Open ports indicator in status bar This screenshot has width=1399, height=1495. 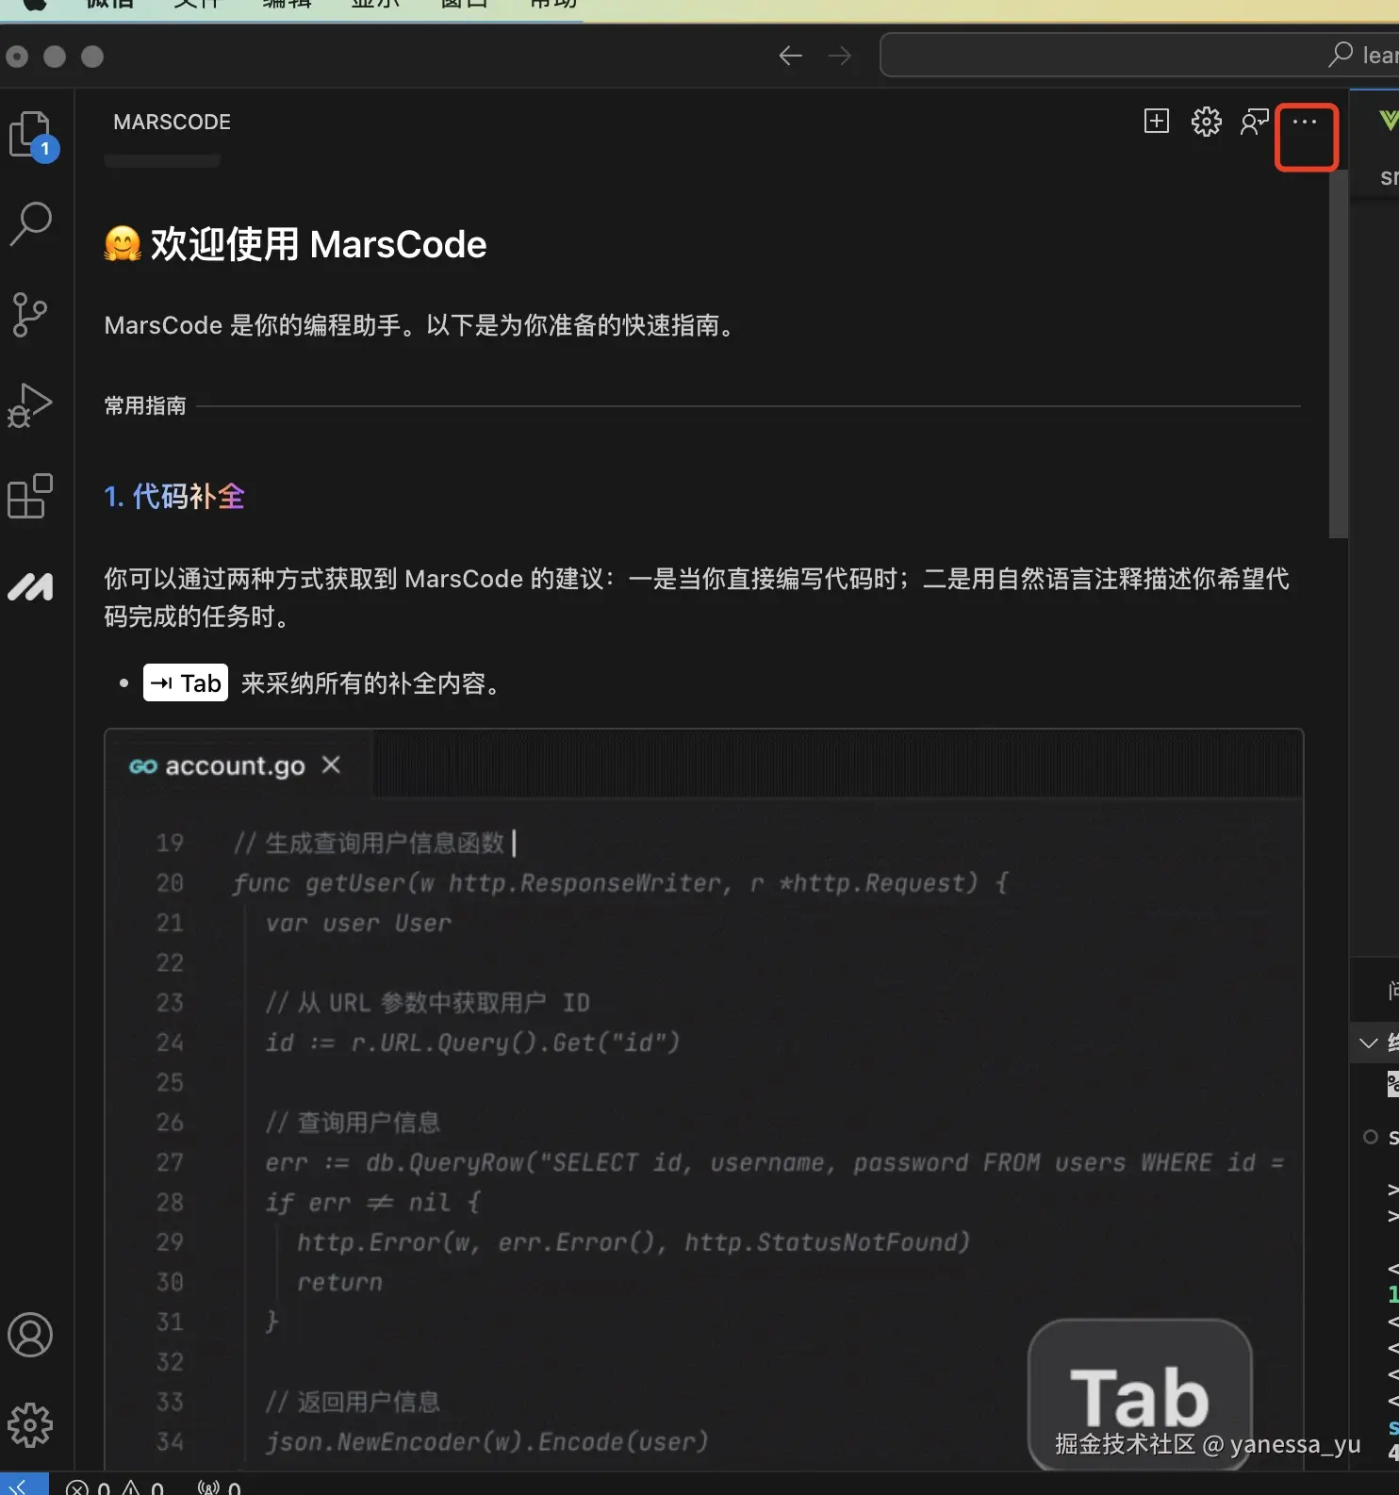tap(219, 1487)
